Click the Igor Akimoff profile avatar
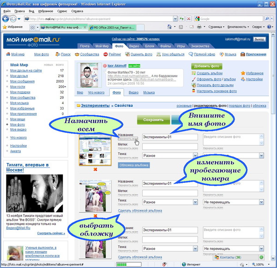Viewport: 277px width, 268px height. (x=89, y=75)
